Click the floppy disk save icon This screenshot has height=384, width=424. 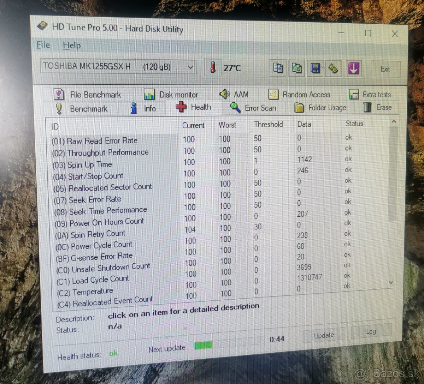pyautogui.click(x=315, y=68)
